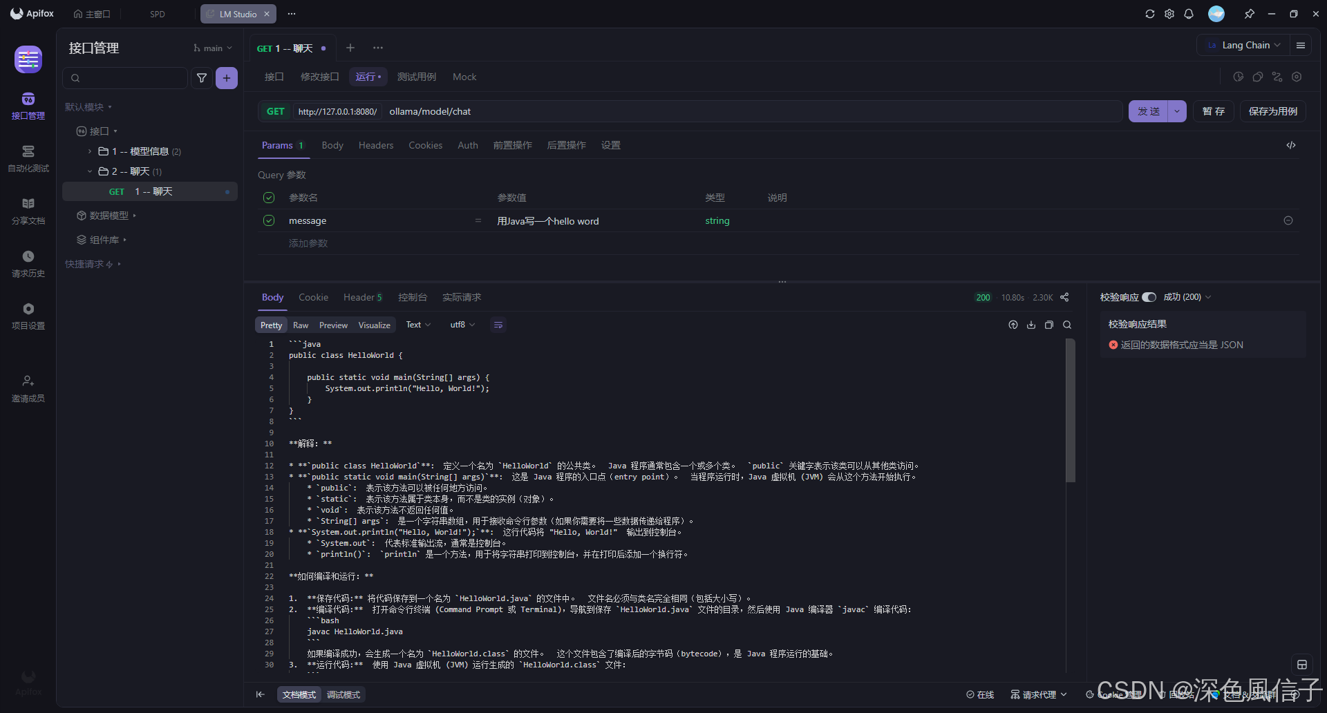The height and width of the screenshot is (713, 1327).
Task: Click the refresh icon in title bar
Action: [1150, 14]
